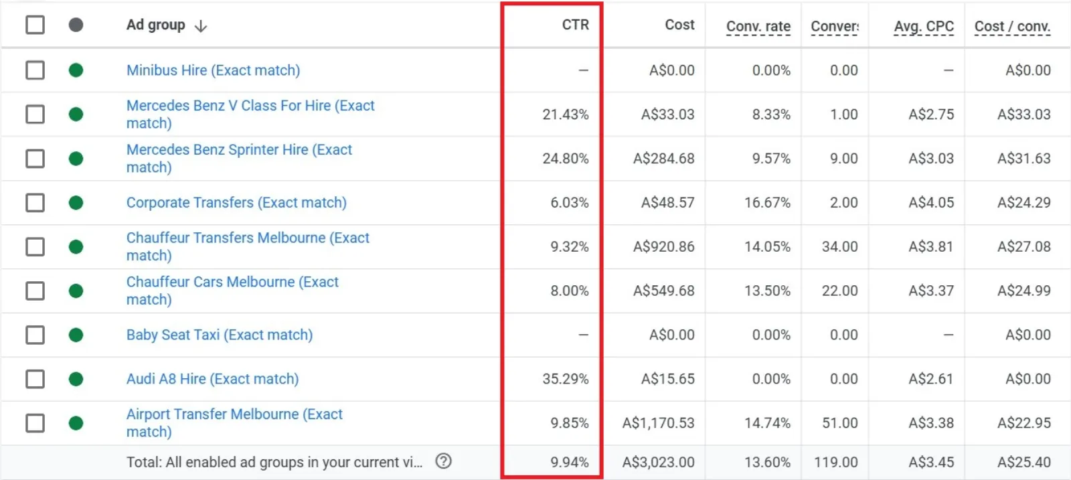Screen dimensions: 1071x480
Task: Click the Audi A8 Hire status dot
Action: [x=76, y=379]
